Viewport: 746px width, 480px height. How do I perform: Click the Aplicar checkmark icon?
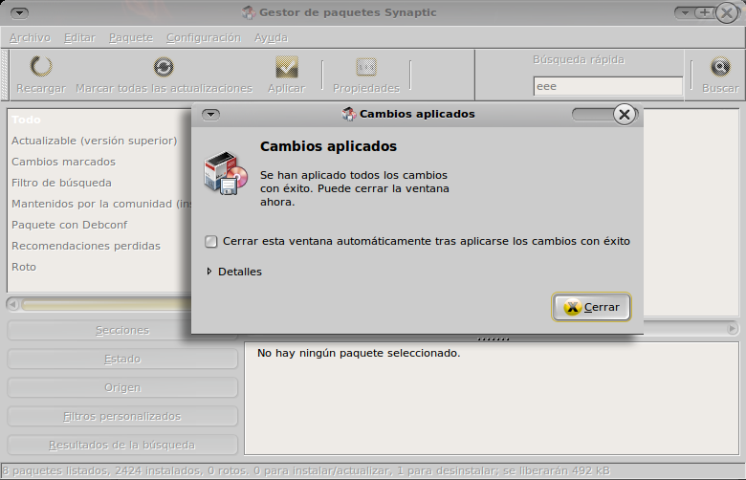[286, 67]
